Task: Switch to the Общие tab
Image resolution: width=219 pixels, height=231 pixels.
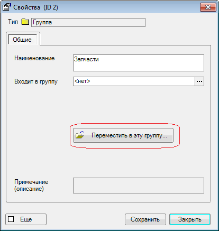Action: coord(22,40)
